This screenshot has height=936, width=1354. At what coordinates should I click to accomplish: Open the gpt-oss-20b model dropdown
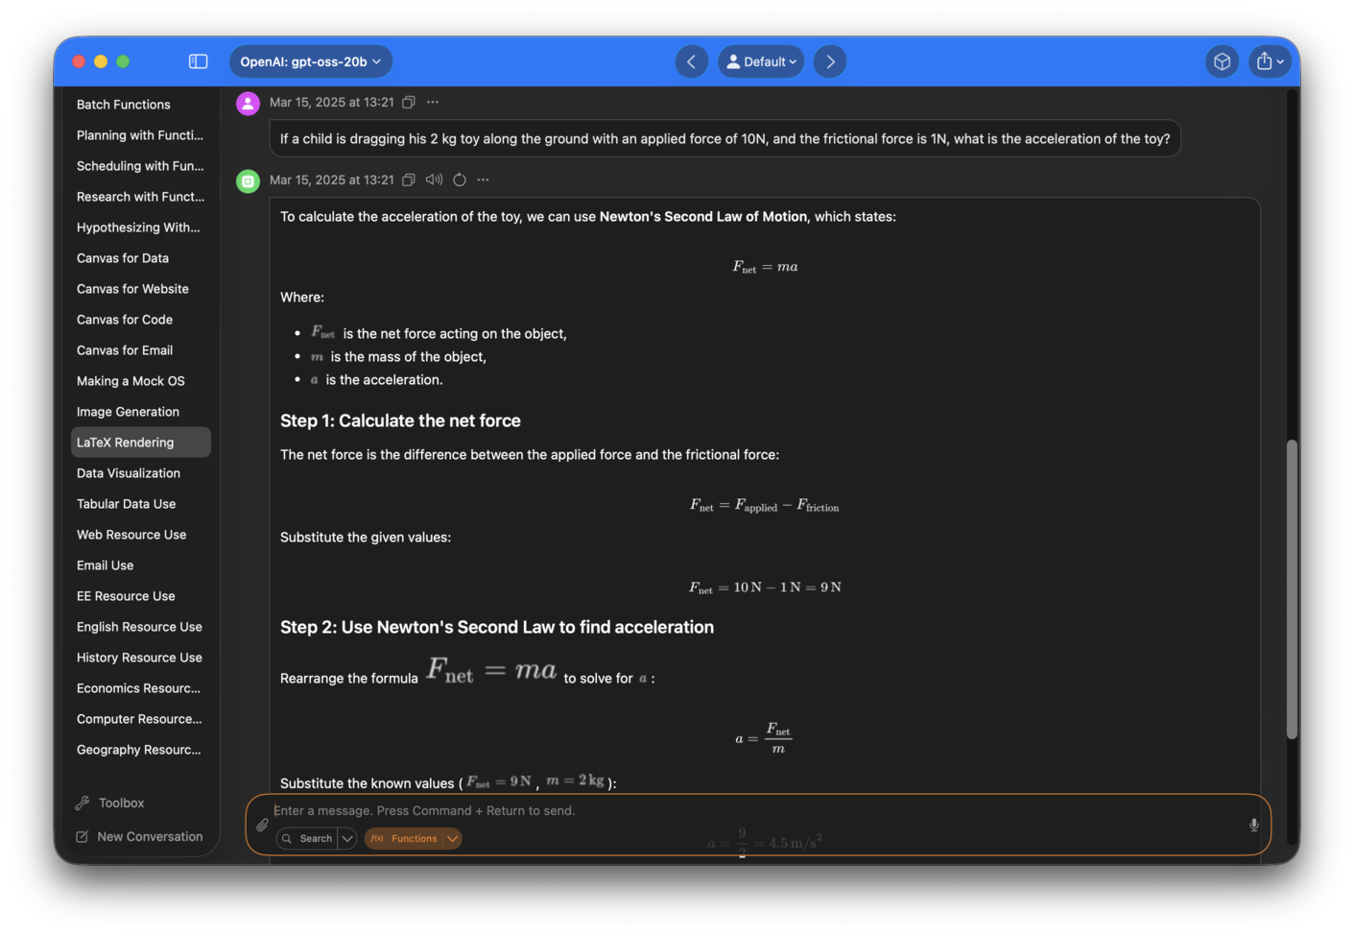pyautogui.click(x=310, y=61)
